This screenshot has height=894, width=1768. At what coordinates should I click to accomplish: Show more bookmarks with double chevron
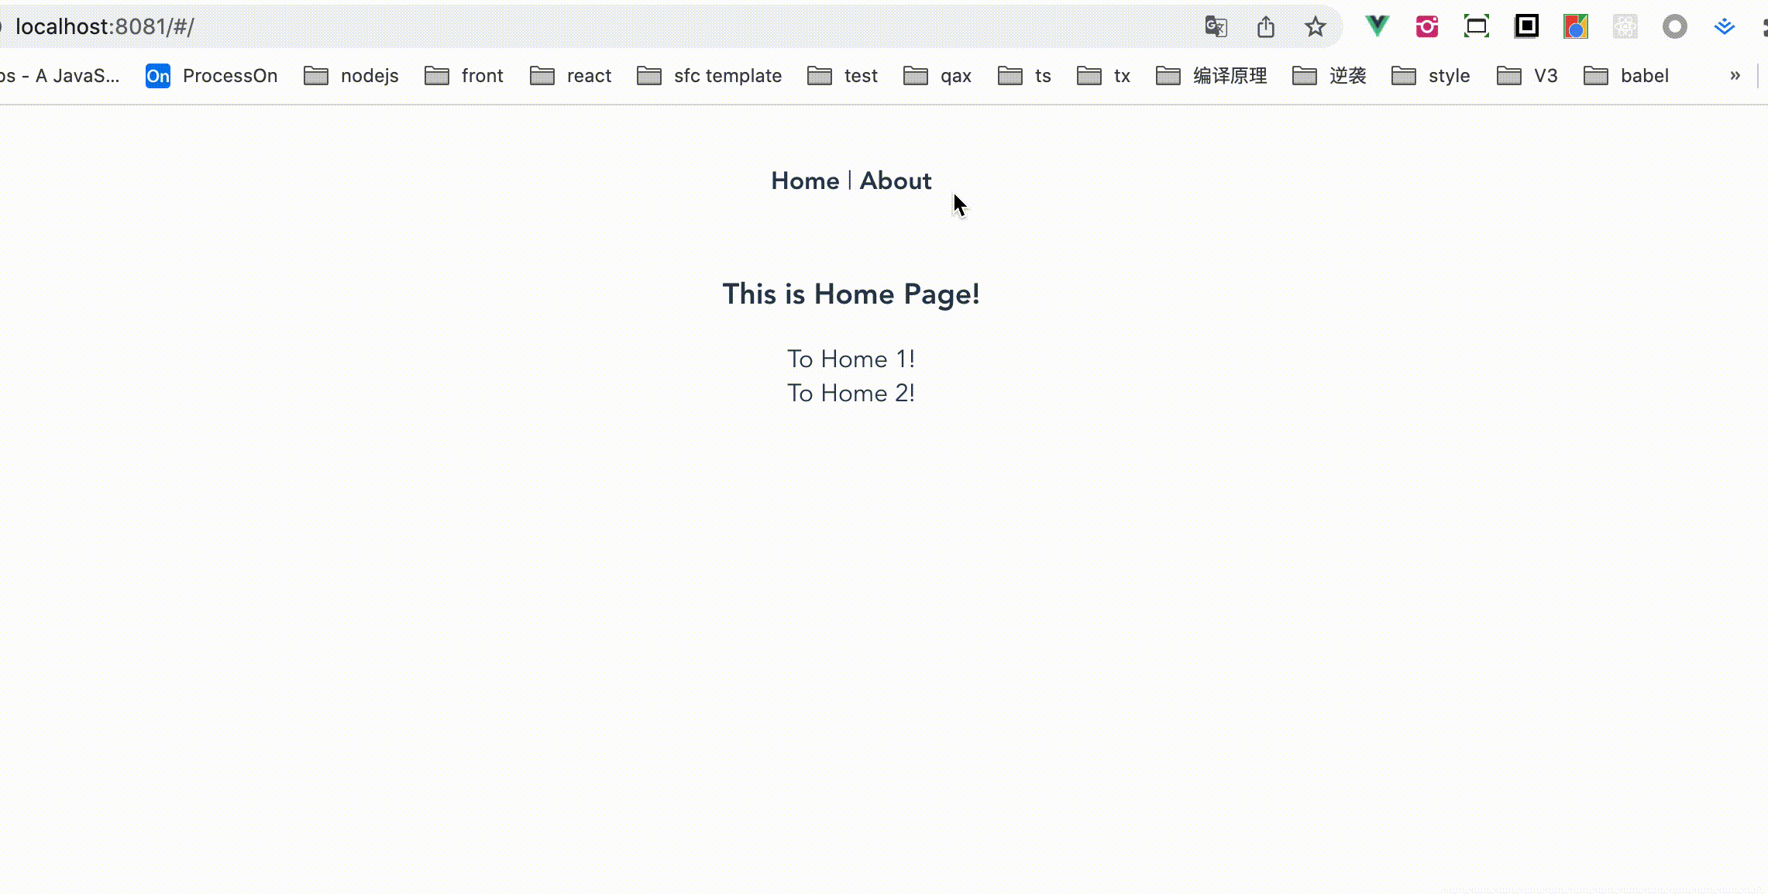(x=1735, y=75)
